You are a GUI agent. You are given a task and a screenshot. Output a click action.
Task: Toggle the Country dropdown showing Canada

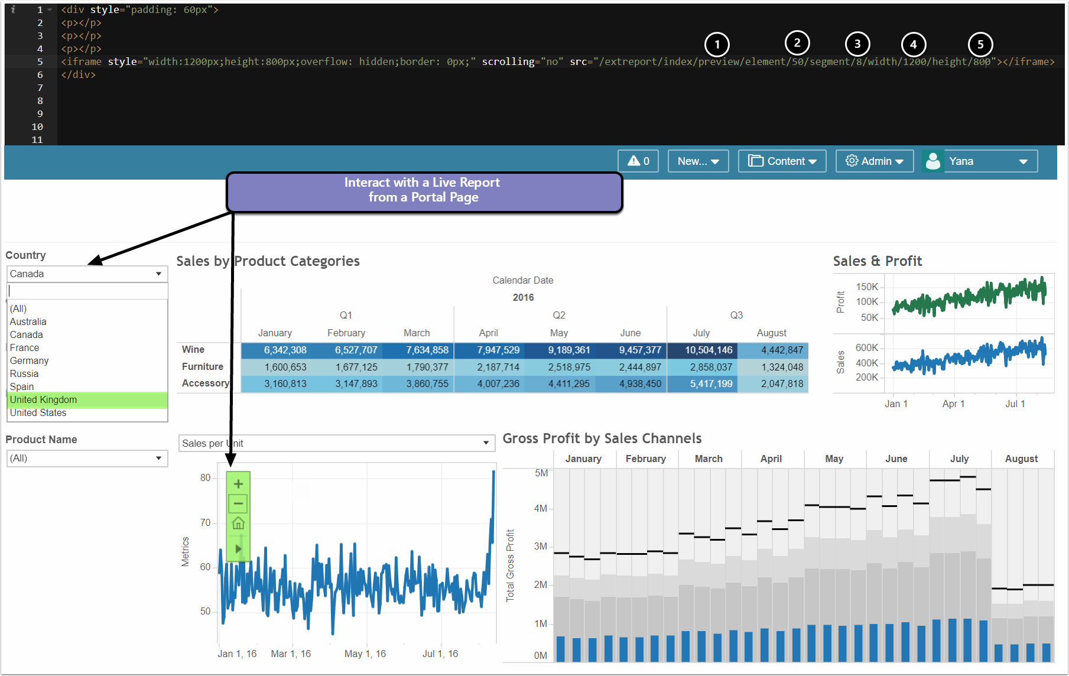tap(87, 274)
